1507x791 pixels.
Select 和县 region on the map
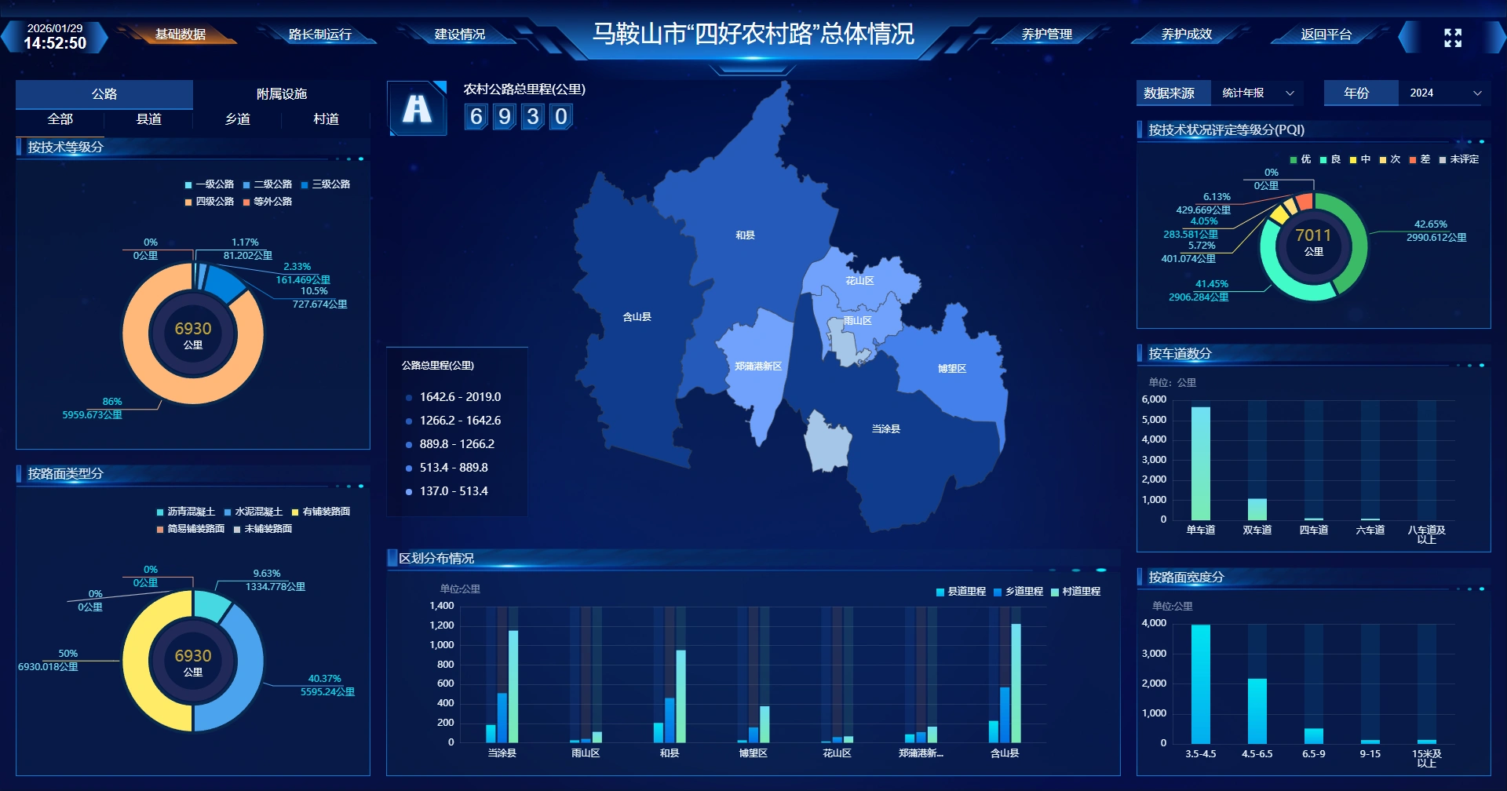[744, 235]
